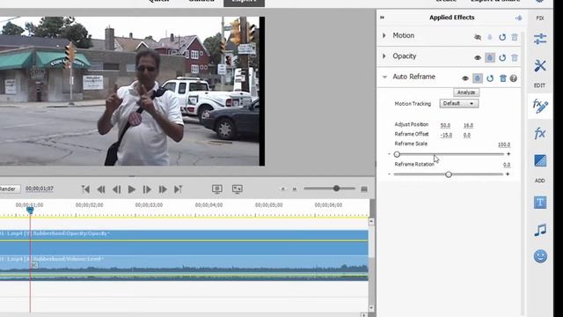Screen dimensions: 563x317
Task: Click the Analyze button
Action: [466, 92]
